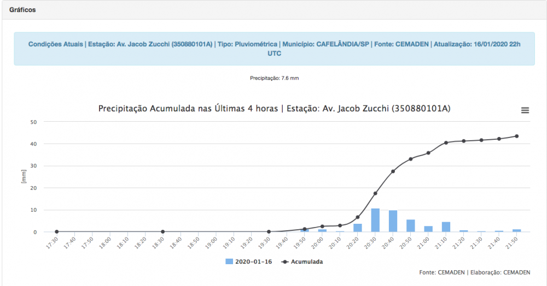This screenshot has height=286, width=547.
Task: Select the line marker at 18:30
Action: [162, 231]
